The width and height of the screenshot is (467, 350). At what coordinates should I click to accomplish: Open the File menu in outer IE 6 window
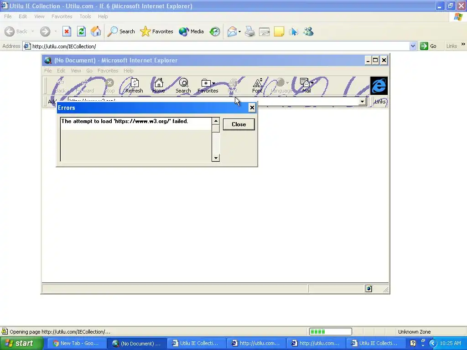pos(8,16)
